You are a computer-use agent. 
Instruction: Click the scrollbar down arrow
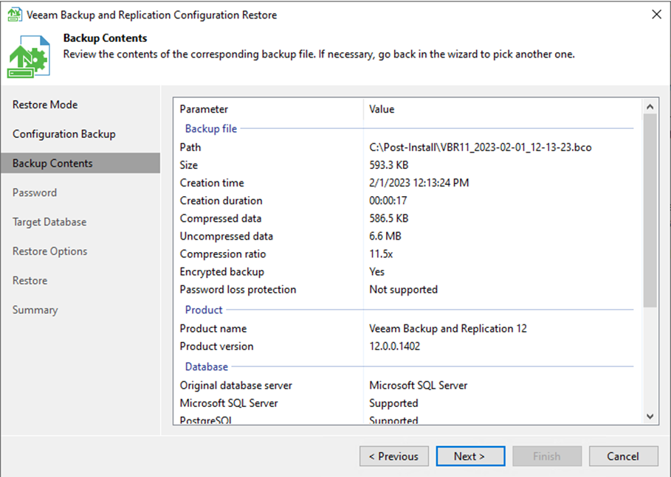[x=650, y=417]
